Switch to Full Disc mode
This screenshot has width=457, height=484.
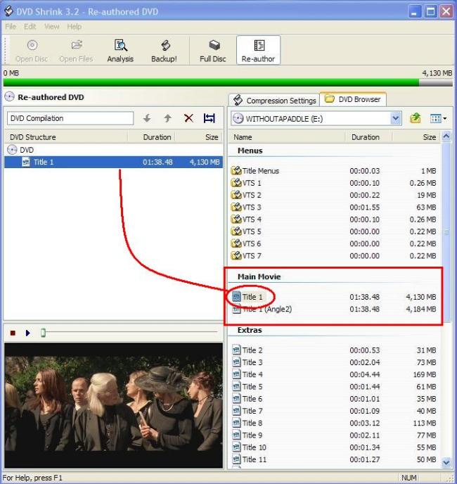click(x=213, y=51)
